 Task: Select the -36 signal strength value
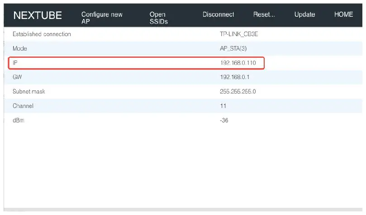click(224, 121)
